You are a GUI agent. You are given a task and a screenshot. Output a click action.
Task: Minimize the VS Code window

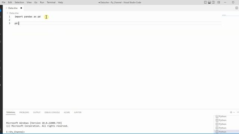(225, 3)
